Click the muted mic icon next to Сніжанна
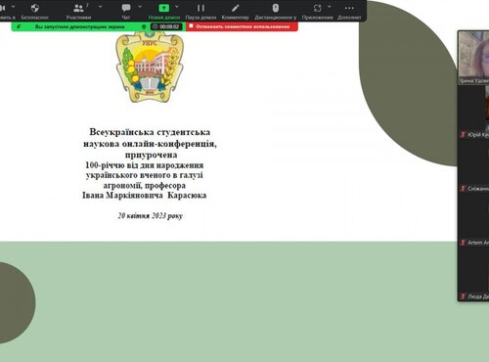The height and width of the screenshot is (362, 489). 463,189
